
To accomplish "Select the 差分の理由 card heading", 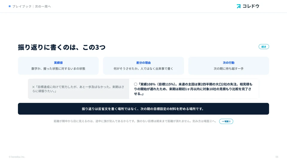I will (143, 63).
